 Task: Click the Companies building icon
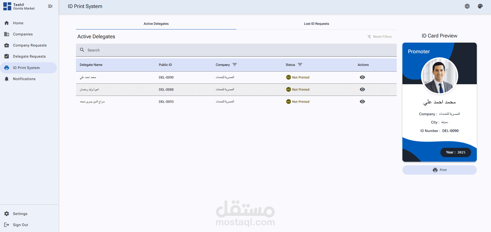click(x=7, y=34)
